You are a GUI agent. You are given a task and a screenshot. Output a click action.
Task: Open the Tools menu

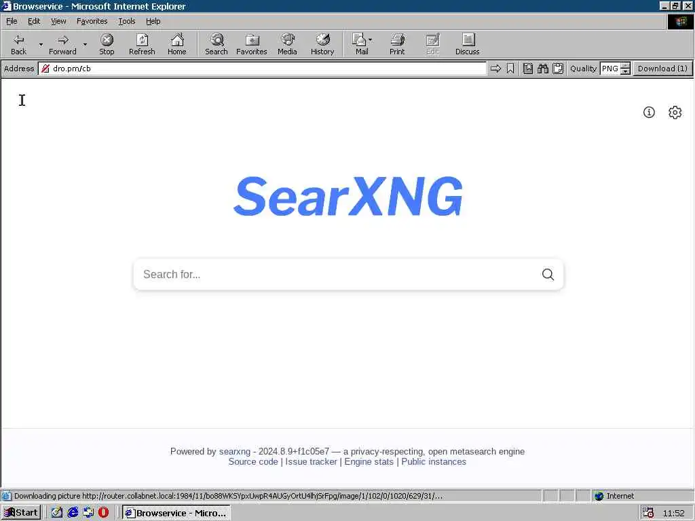(x=127, y=21)
